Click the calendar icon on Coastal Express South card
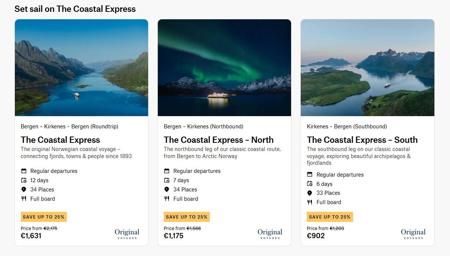 point(309,174)
